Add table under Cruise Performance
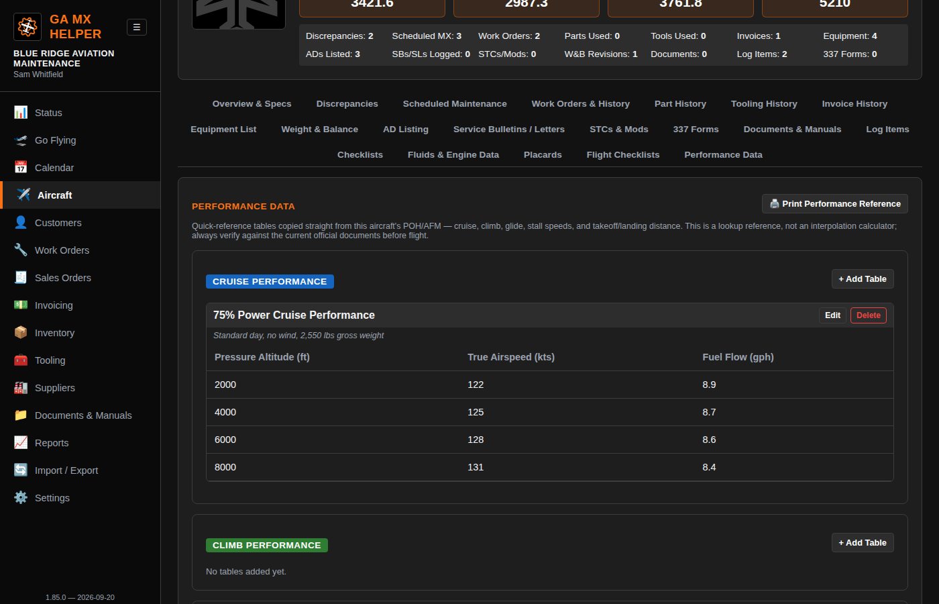Viewport: 939px width, 604px height. tap(863, 279)
